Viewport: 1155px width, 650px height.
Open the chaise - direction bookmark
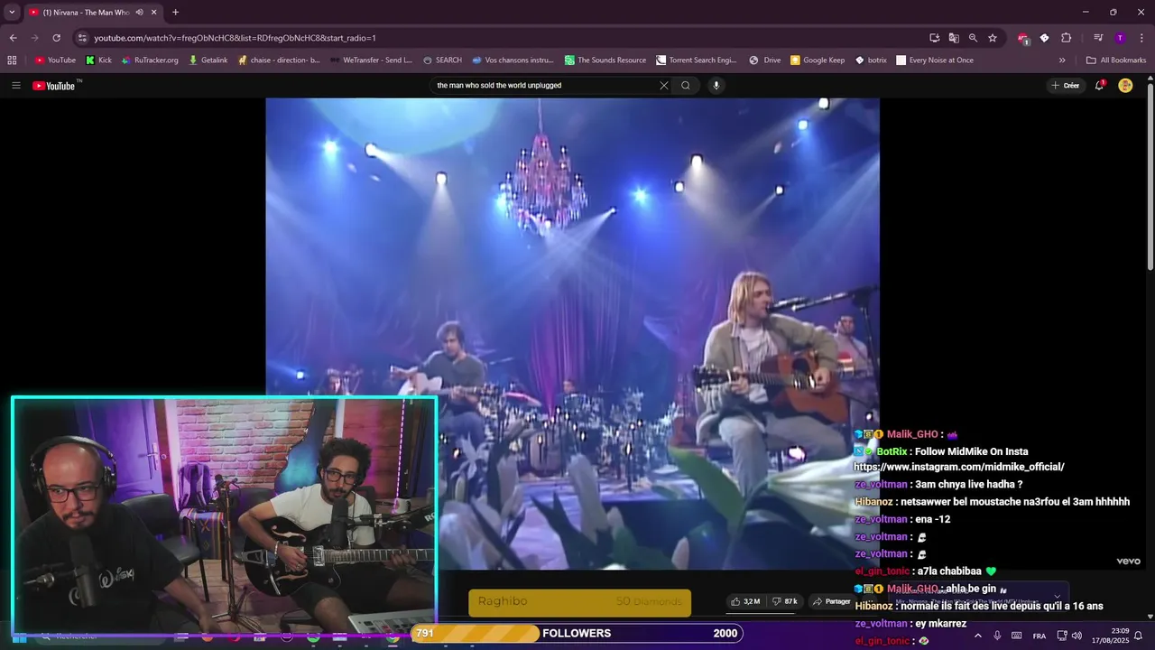(279, 60)
